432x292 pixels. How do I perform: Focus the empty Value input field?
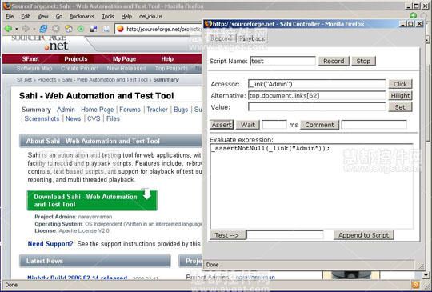pos(317,107)
